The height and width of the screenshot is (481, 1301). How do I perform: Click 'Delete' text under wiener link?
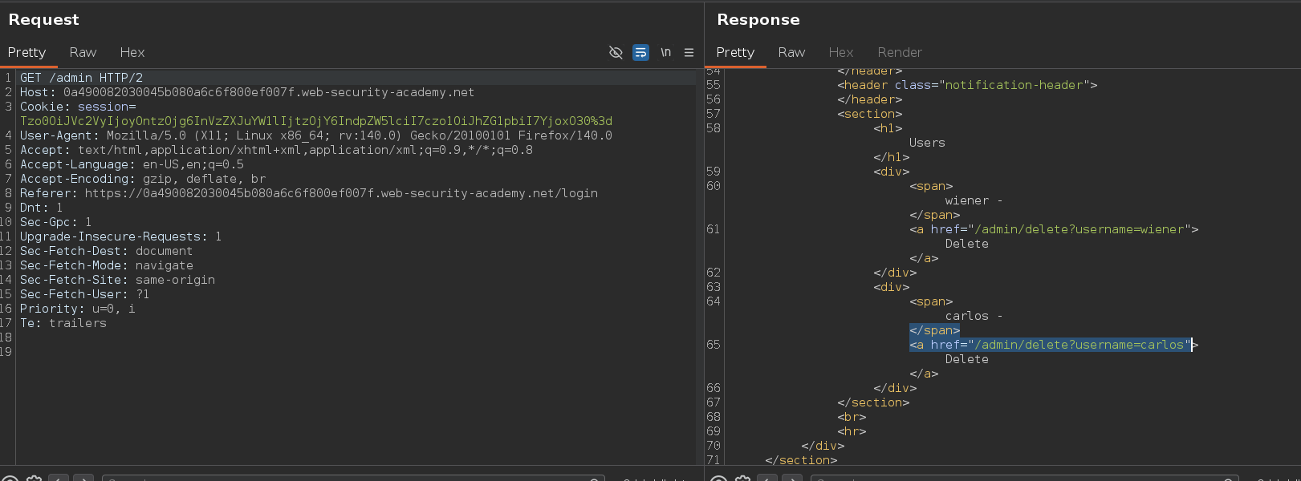click(967, 244)
